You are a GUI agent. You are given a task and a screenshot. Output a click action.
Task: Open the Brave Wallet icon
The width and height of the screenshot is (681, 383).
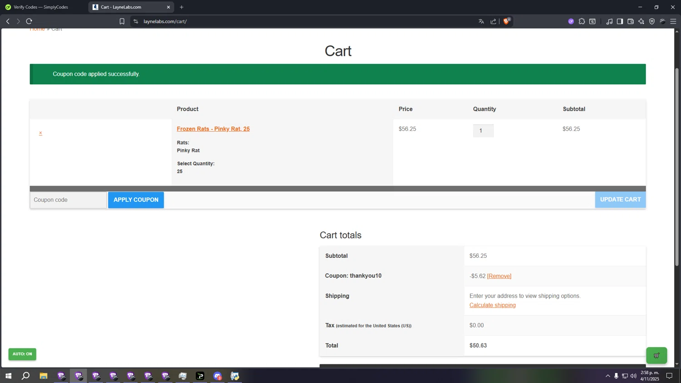(x=631, y=21)
